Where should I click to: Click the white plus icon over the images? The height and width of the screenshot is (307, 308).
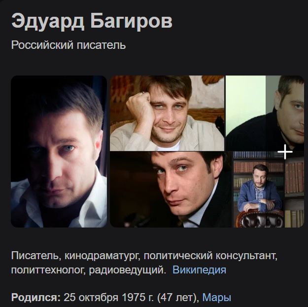click(285, 152)
